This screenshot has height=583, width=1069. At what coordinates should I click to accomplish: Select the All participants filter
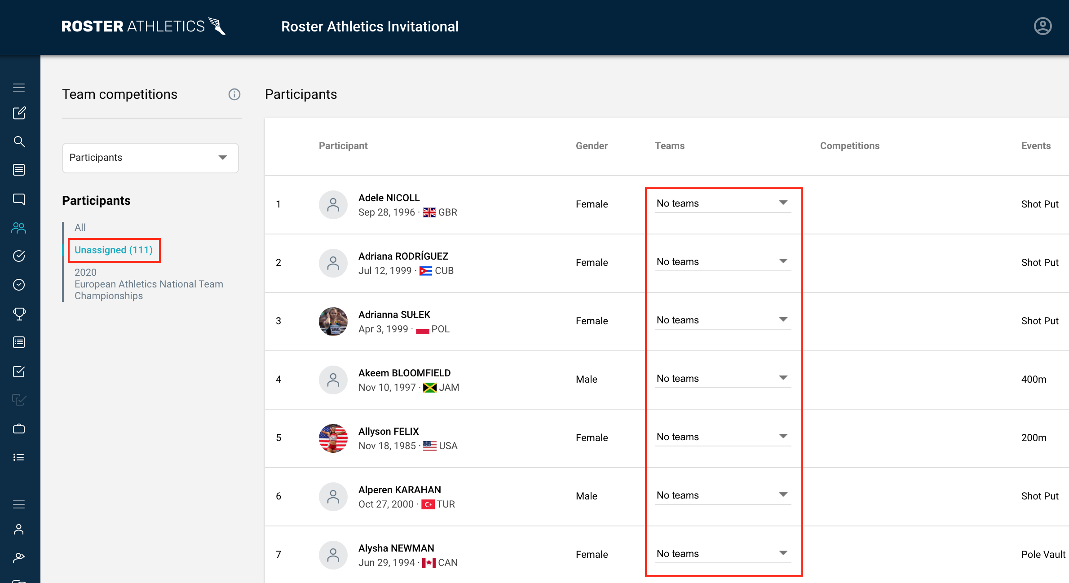(x=80, y=227)
